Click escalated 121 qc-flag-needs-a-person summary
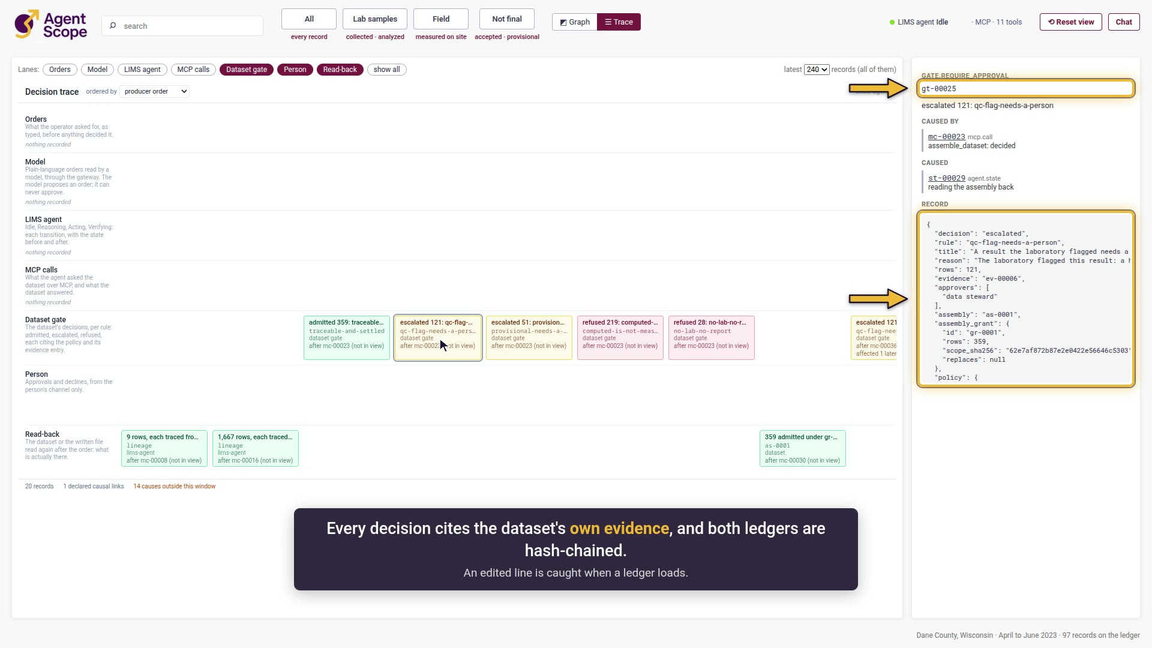Viewport: 1152px width, 648px height. coord(988,106)
